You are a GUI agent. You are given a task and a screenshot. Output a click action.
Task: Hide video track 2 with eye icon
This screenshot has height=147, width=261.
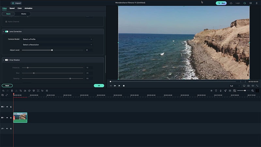tap(7, 107)
